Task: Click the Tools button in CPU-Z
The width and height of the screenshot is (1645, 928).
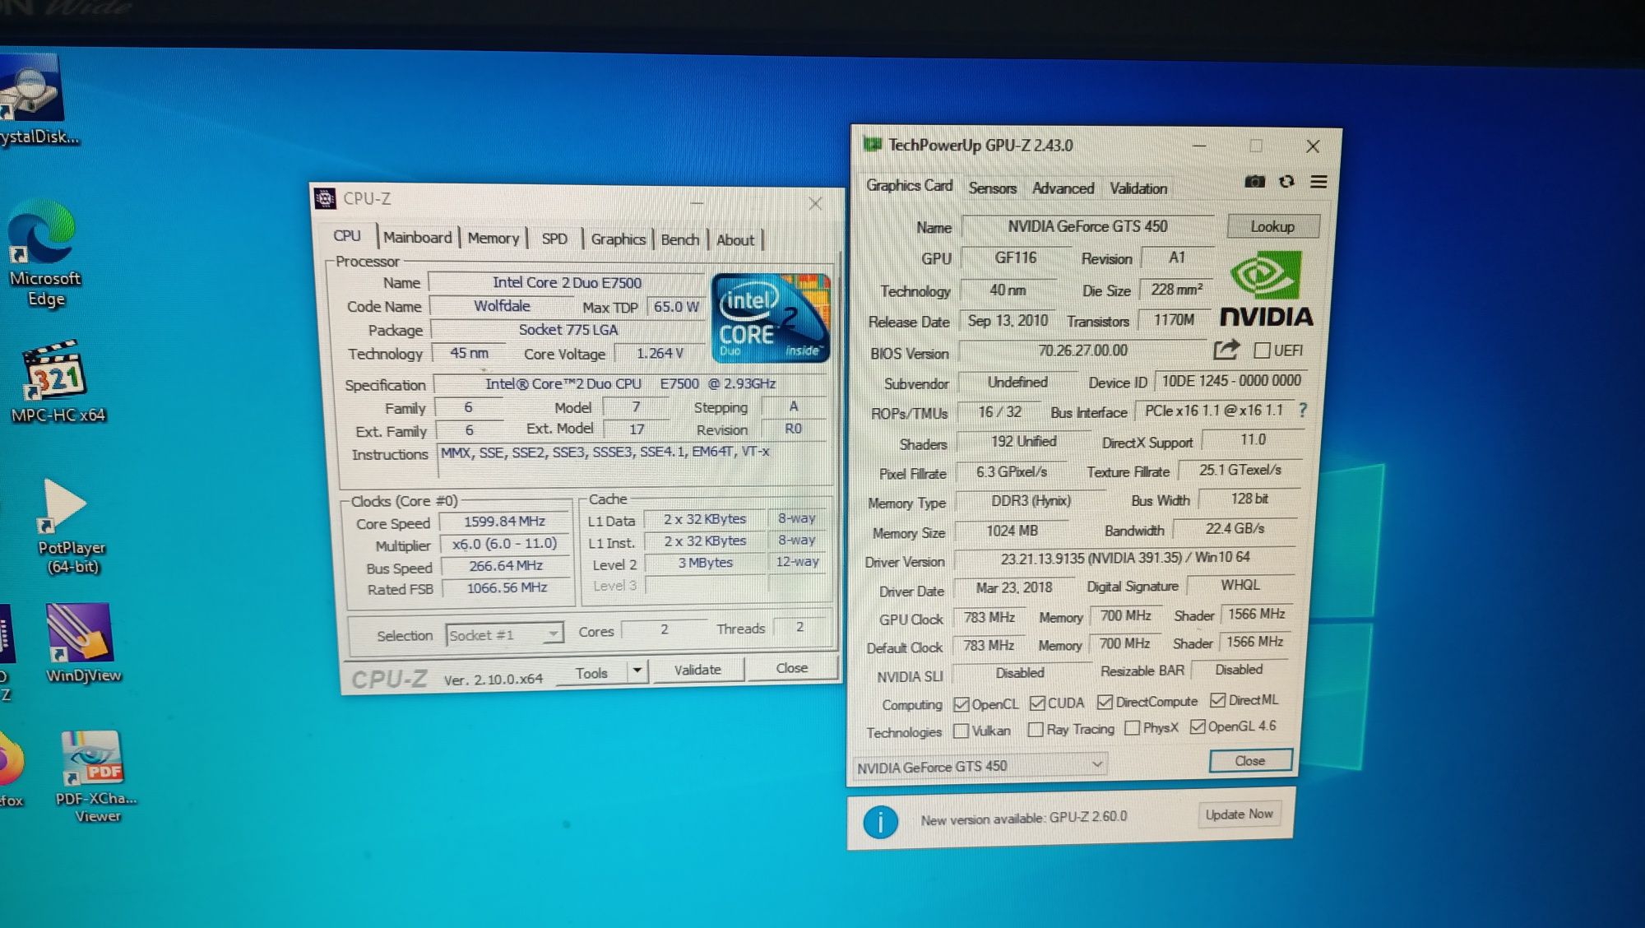Action: [x=591, y=672]
